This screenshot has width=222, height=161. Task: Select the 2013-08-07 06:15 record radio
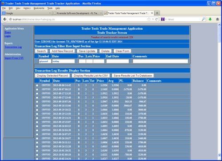click(x=37, y=90)
